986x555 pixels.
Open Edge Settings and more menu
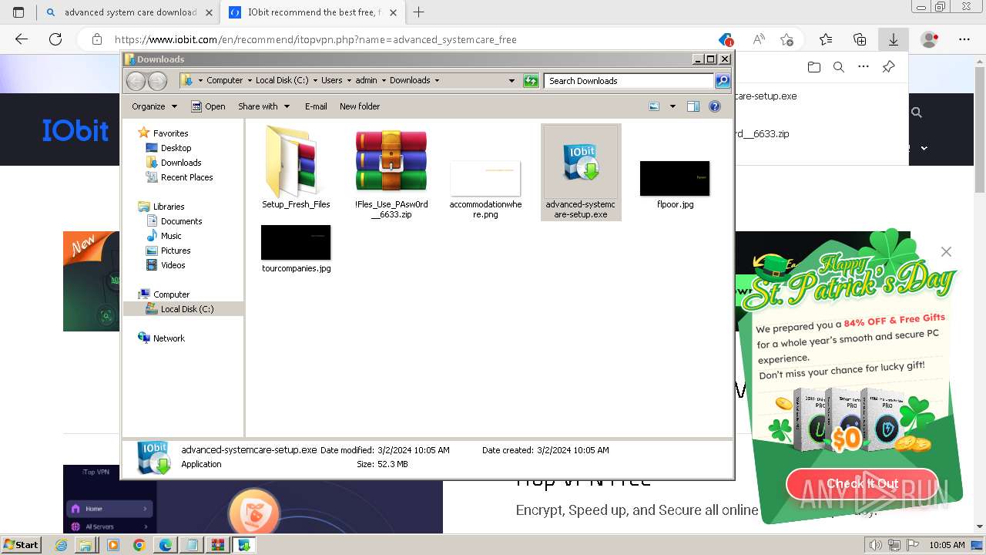(964, 39)
